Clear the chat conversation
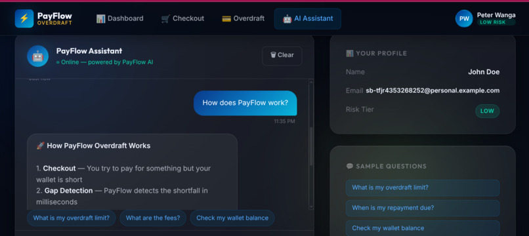This screenshot has height=236, width=529. coord(282,55)
